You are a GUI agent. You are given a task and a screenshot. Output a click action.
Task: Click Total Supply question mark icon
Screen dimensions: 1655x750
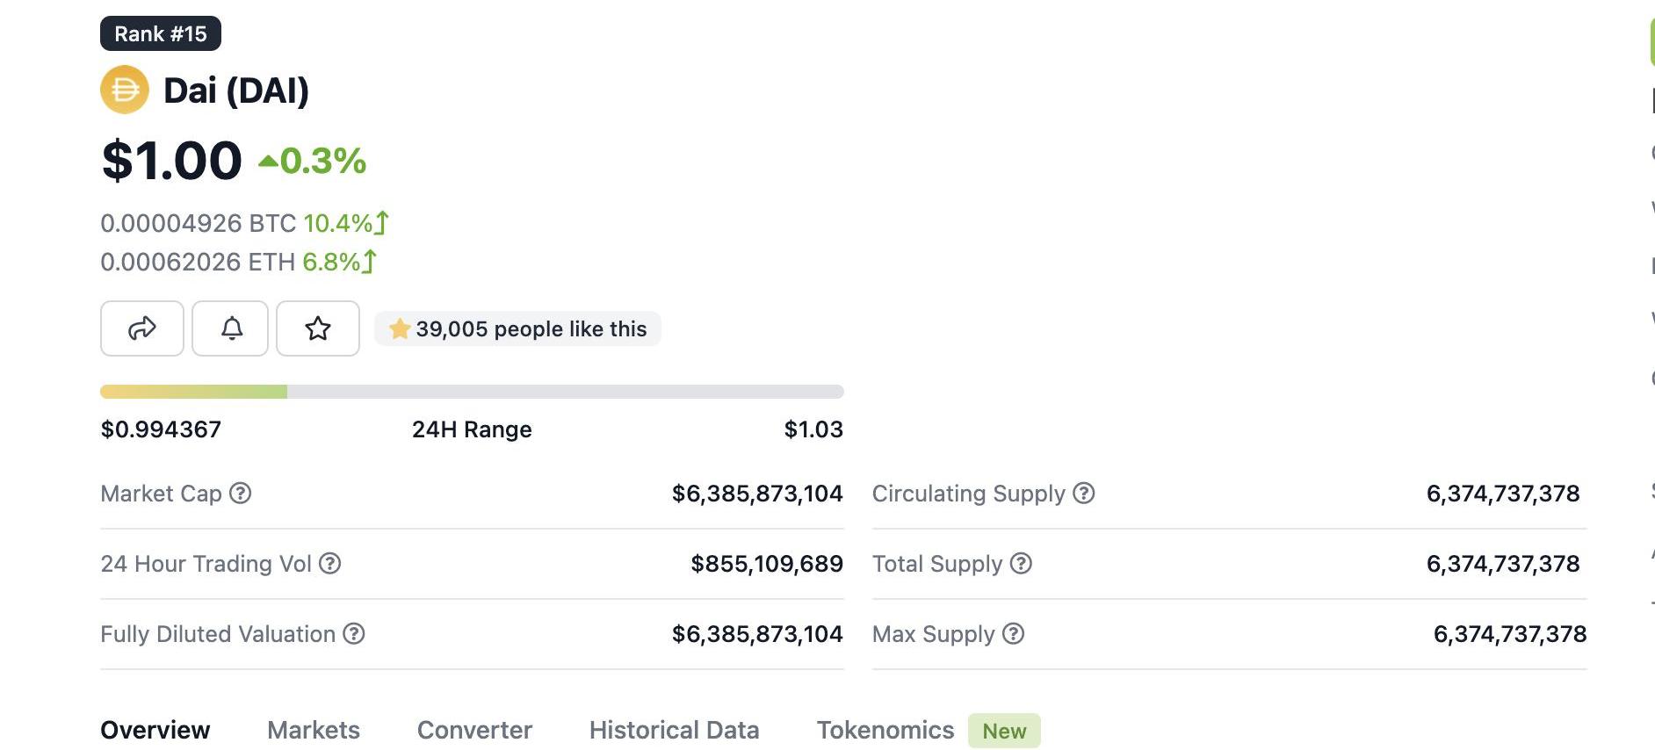point(1021,564)
